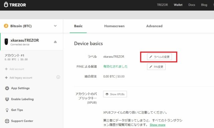Click the ラベルの変更 button
Viewport: 214px width, 128px height.
point(159,57)
